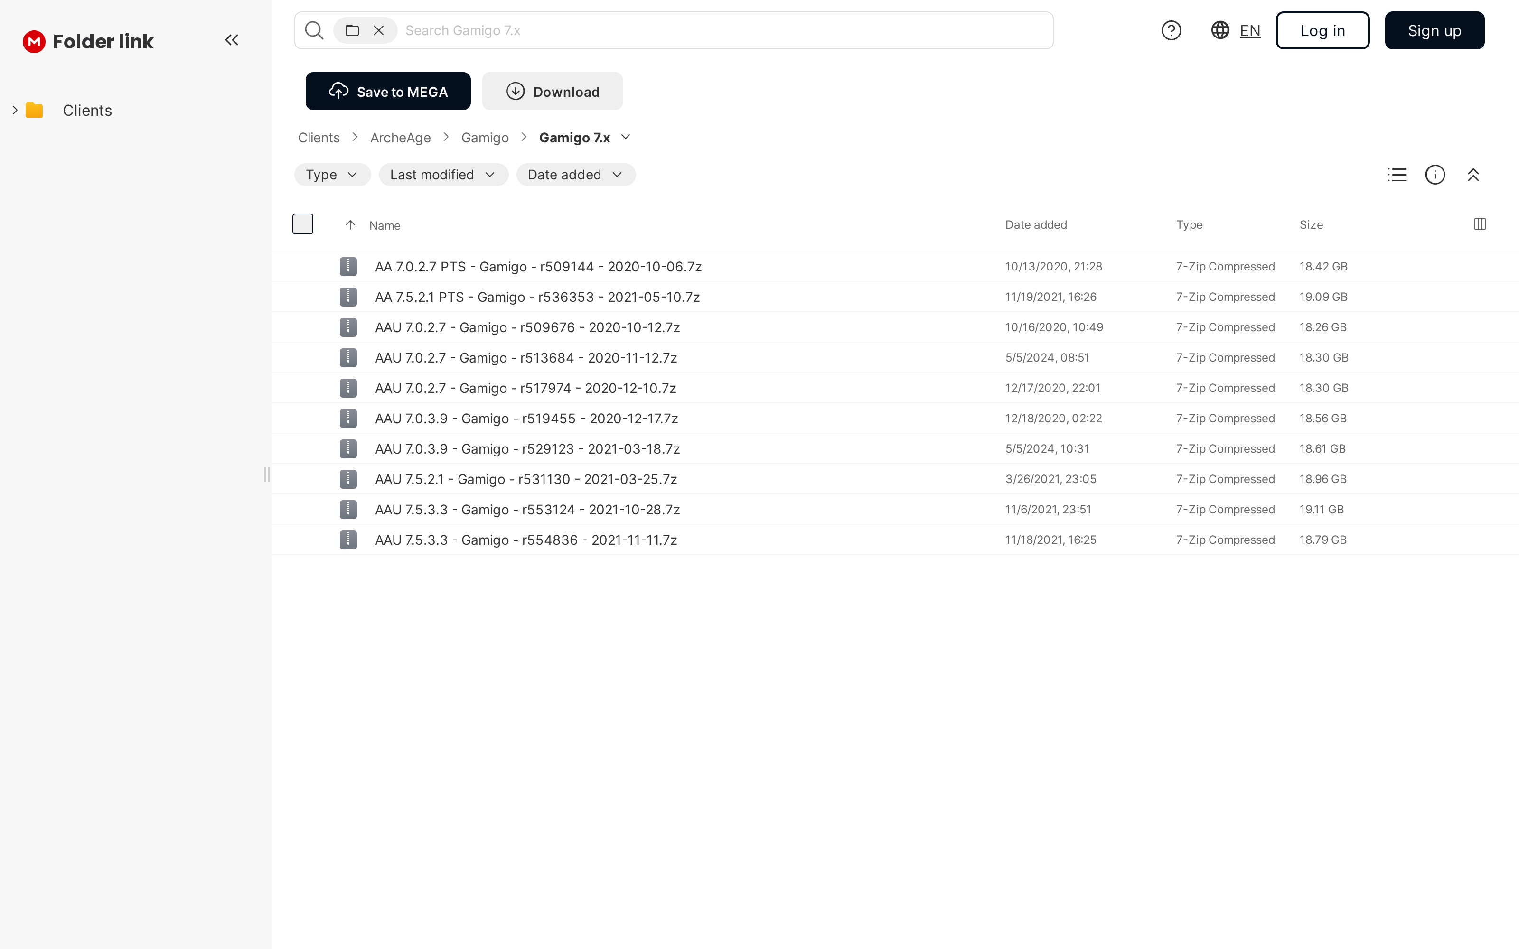The width and height of the screenshot is (1519, 949).
Task: Select file AAU 7.5.2.1 r531130
Action: point(895,479)
